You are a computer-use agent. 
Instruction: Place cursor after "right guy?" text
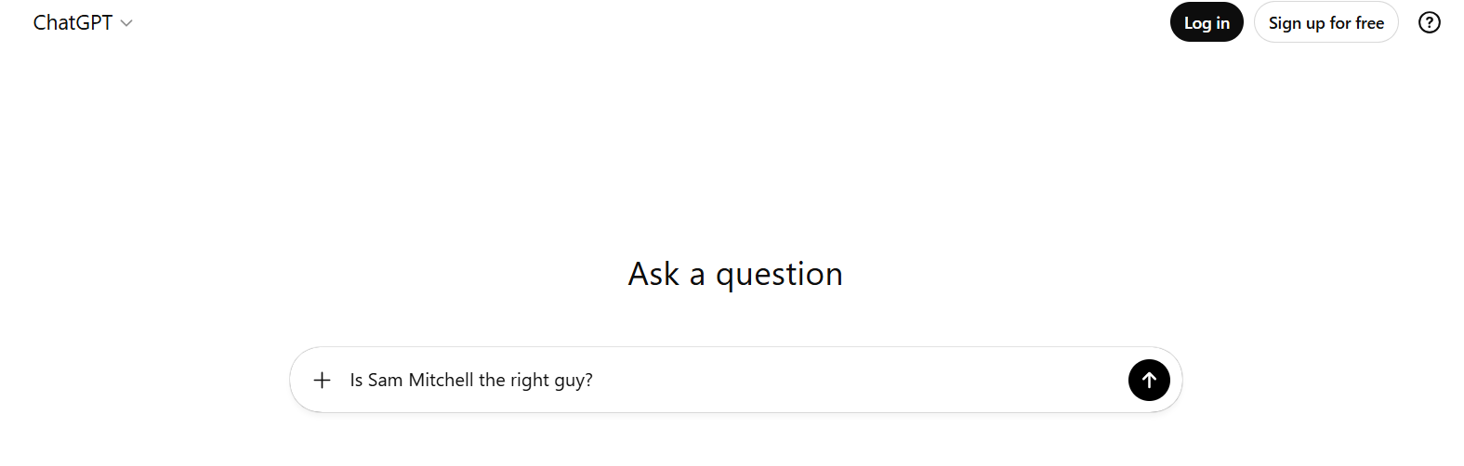[594, 380]
